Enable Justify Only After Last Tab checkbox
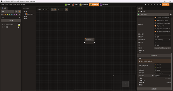This screenshot has width=173, height=91. click(x=155, y=23)
